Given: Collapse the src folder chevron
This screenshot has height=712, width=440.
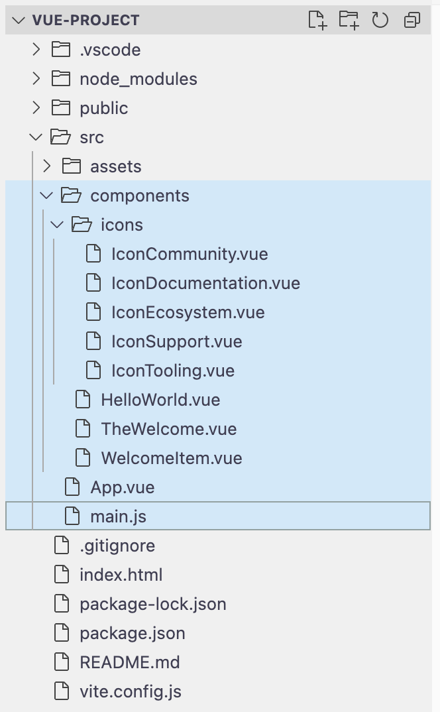Looking at the screenshot, I should coord(36,137).
